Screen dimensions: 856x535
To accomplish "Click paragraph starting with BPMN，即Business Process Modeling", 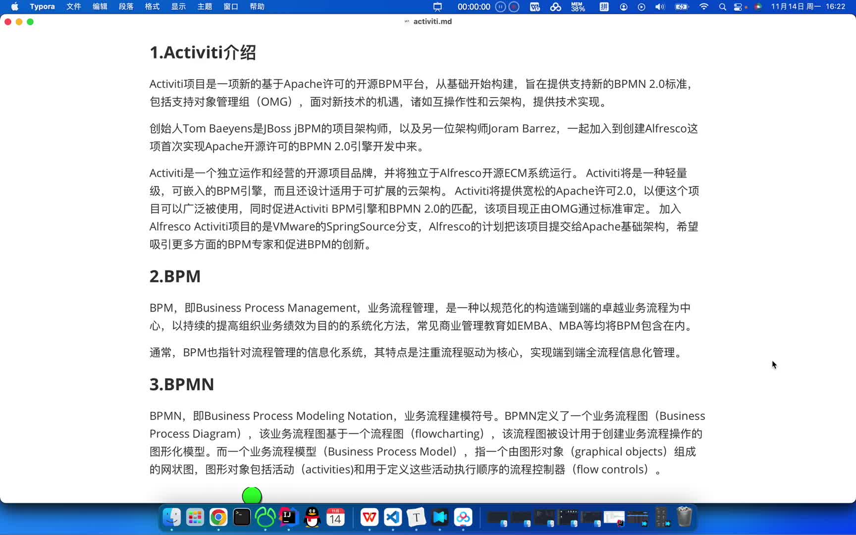I will [427, 442].
